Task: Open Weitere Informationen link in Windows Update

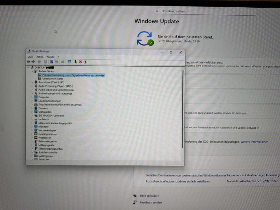Action: (254, 142)
